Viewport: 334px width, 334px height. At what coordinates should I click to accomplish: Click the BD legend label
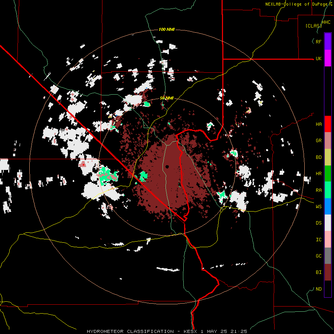point(318,157)
